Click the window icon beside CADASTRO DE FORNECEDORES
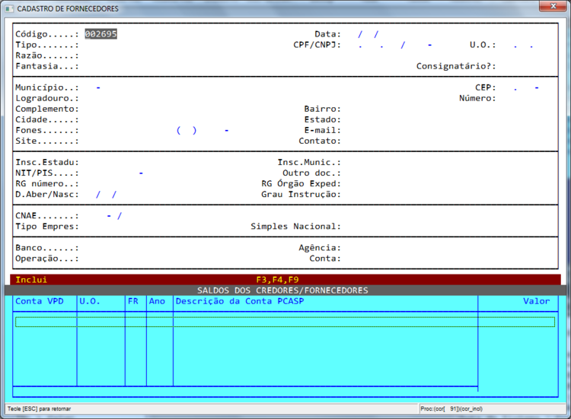 click(x=9, y=8)
